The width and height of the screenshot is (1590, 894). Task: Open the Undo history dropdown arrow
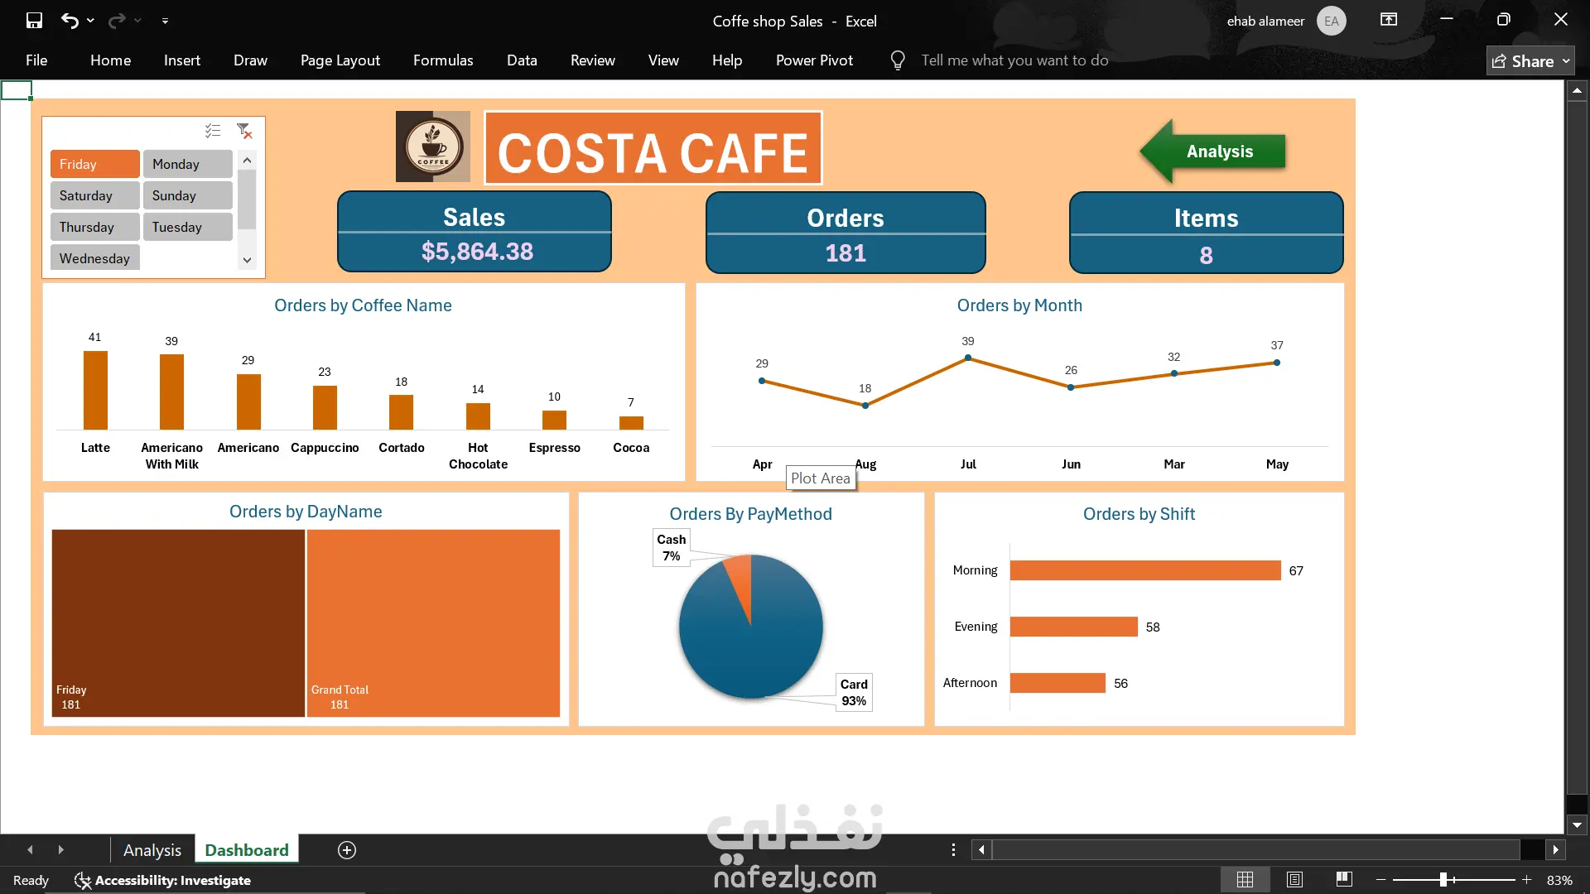point(90,21)
